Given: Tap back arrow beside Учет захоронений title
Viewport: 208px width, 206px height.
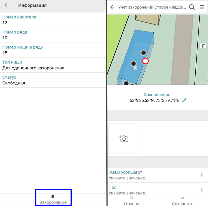Looking at the screenshot, I should pos(113,7).
